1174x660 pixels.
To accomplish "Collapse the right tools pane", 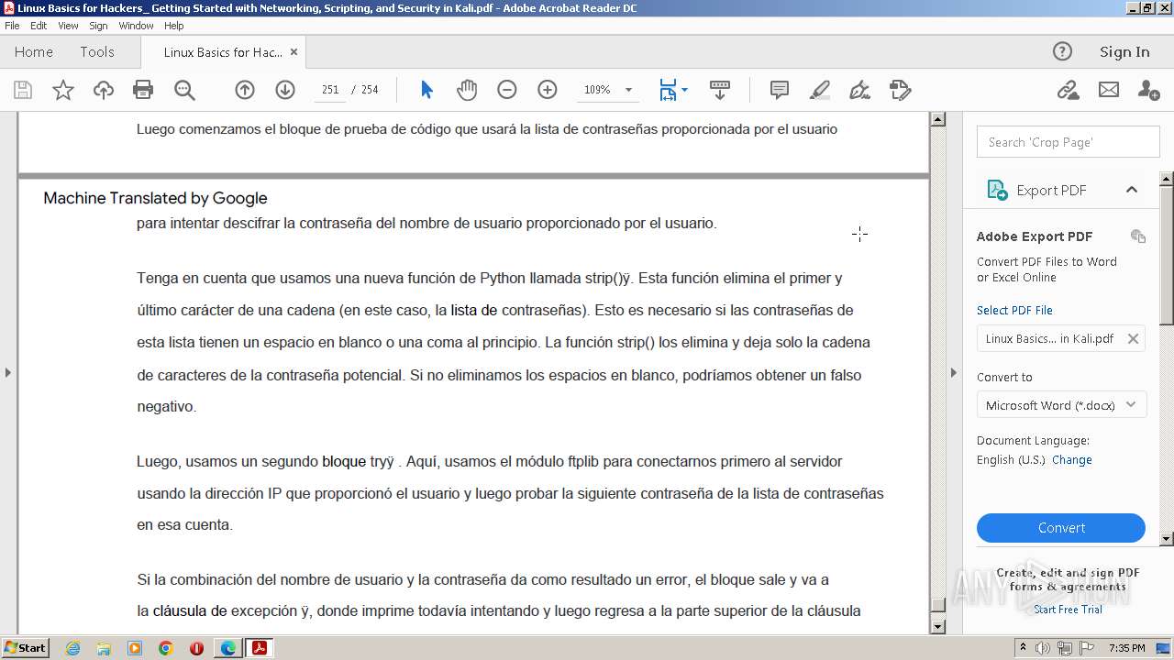I will tap(953, 372).
